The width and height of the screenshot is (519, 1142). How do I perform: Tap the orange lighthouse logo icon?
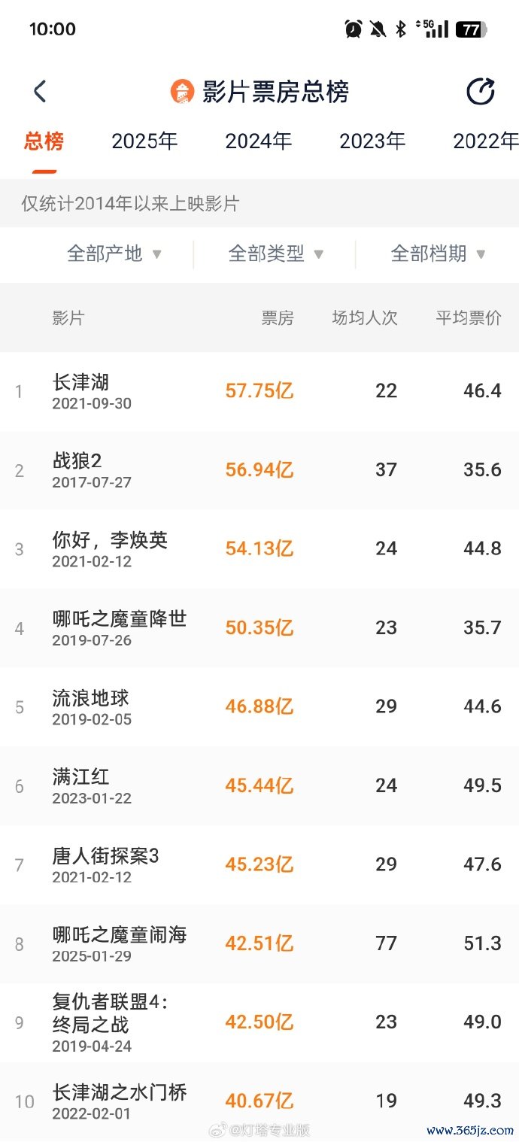click(182, 92)
